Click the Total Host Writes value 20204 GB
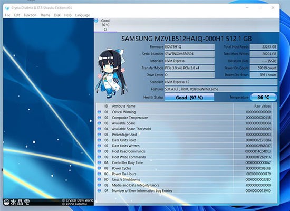290x211 pixels. pyautogui.click(x=264, y=54)
